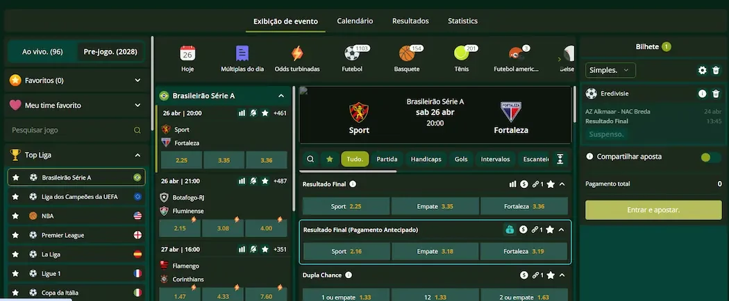Viewport: 729px width, 301px height.
Task: Focus the Pesquisar jogo search field
Action: click(76, 130)
